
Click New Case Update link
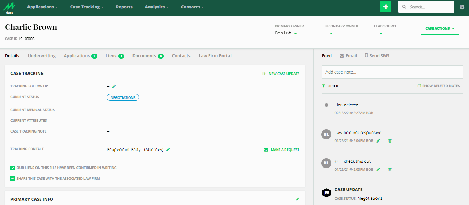tap(281, 74)
